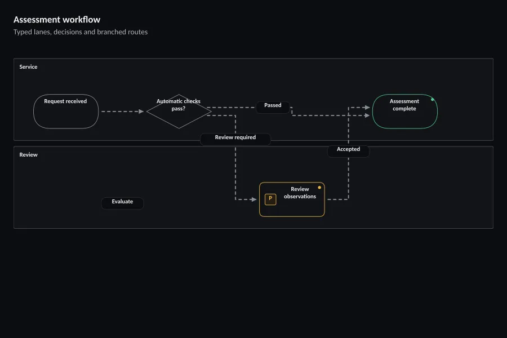Select the Assessment complete end node
The height and width of the screenshot is (338, 507).
tap(405, 112)
